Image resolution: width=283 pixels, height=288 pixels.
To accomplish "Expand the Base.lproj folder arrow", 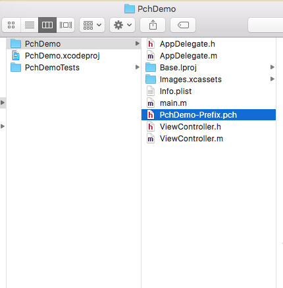I will point(272,67).
